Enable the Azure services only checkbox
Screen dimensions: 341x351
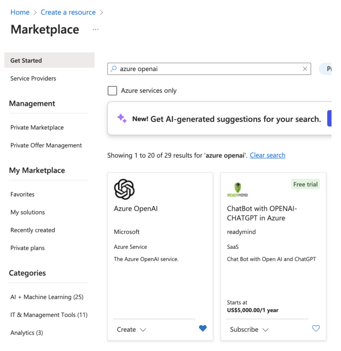click(112, 90)
